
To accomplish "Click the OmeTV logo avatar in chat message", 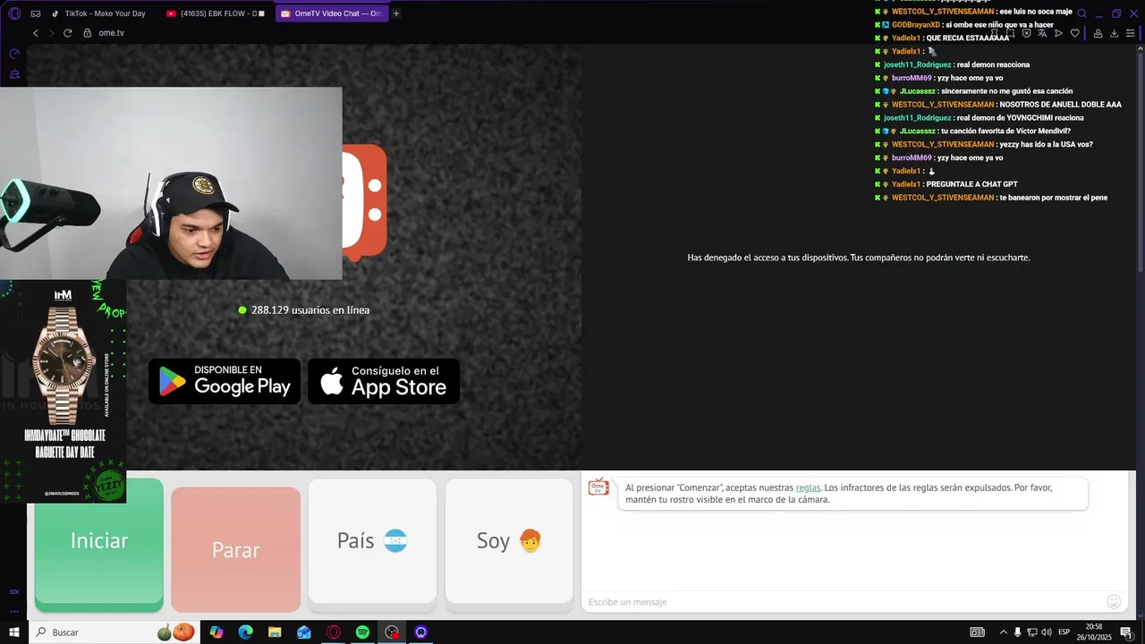I will pyautogui.click(x=598, y=487).
